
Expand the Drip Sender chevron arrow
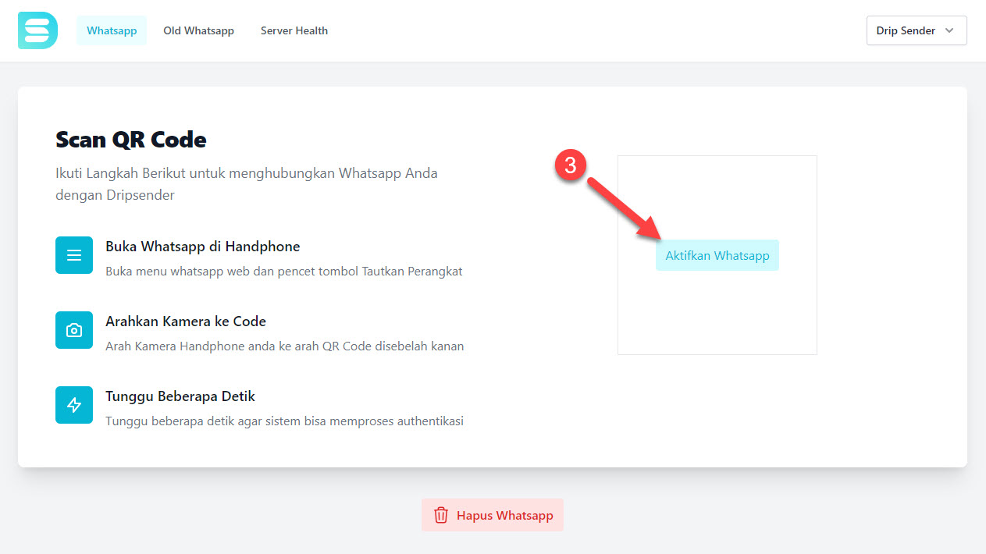click(x=949, y=30)
